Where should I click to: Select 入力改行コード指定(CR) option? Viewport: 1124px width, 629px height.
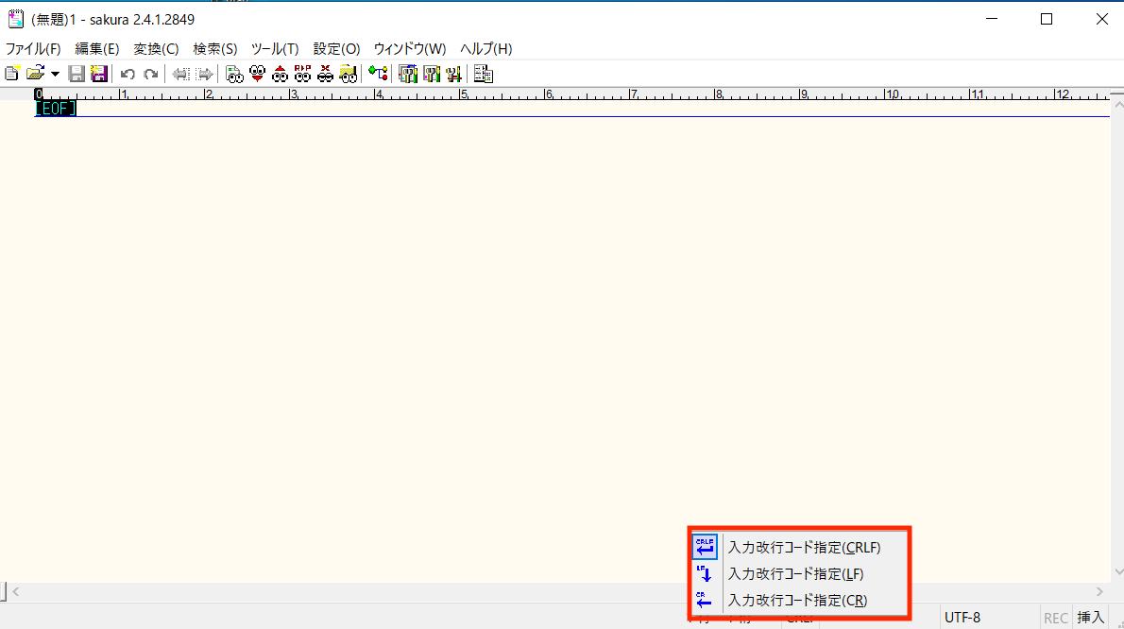797,600
